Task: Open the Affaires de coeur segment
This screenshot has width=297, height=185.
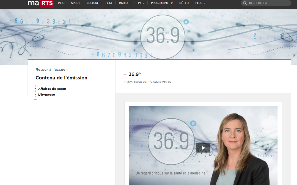Action: pos(52,89)
